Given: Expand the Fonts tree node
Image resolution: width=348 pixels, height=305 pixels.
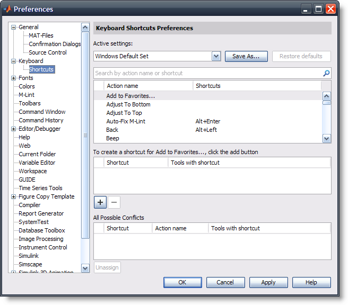Looking at the screenshot, I should (14, 78).
